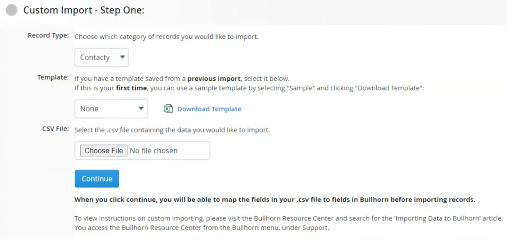Click the Bullhorn Resource Center instructions paragraph

tap(288, 223)
